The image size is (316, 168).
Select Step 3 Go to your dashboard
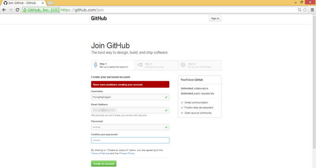pos(199,65)
